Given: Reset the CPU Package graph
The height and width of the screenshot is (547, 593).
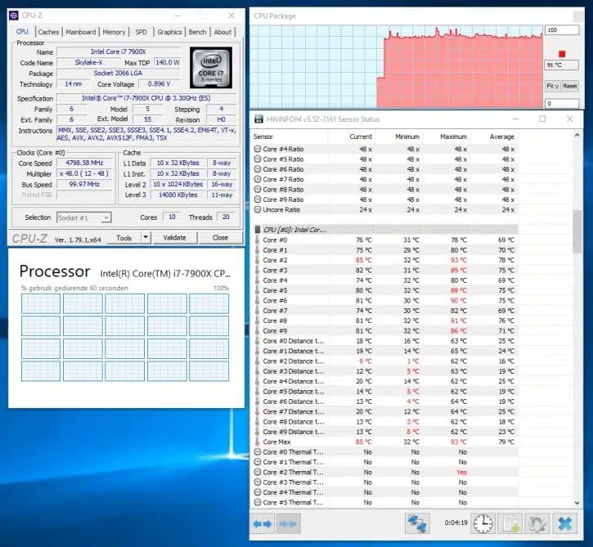Looking at the screenshot, I should tap(570, 86).
